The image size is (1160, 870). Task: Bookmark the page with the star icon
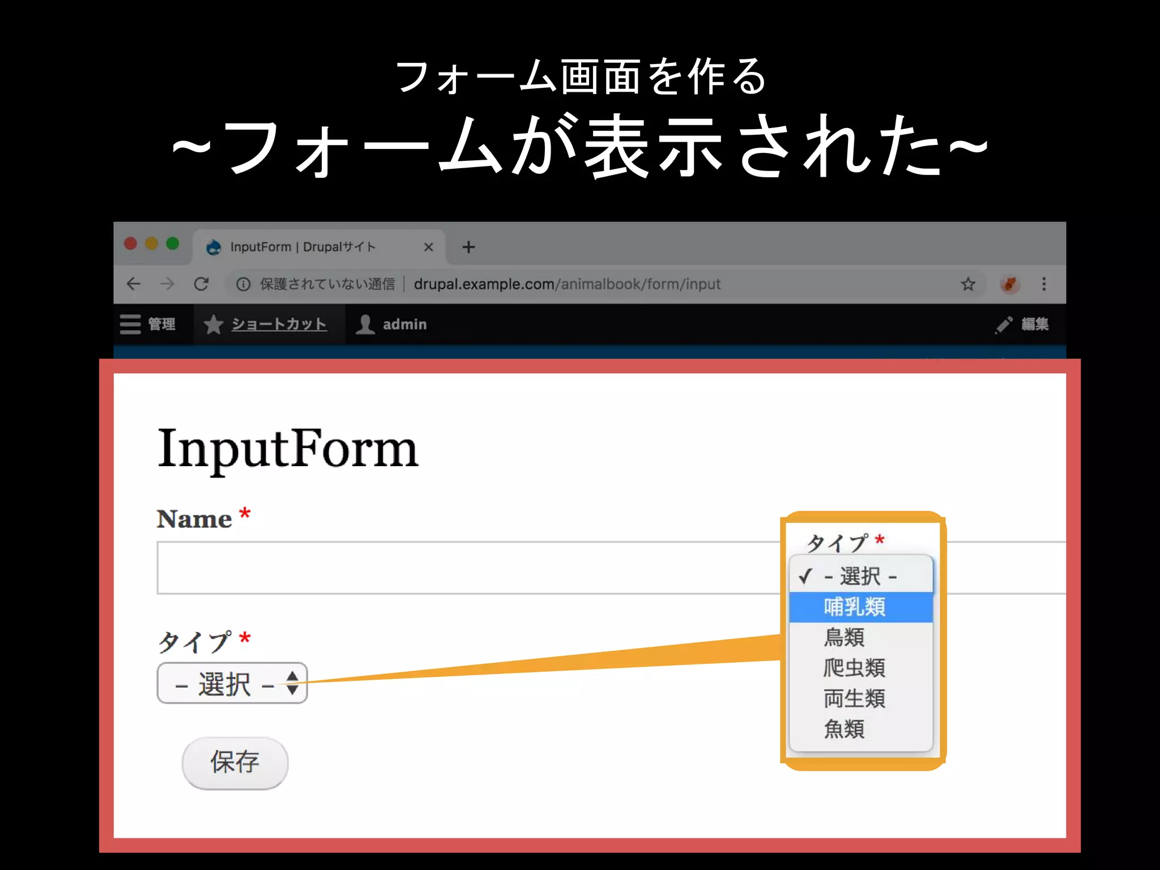968,284
